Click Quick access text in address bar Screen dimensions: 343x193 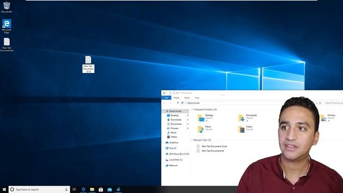click(193, 103)
